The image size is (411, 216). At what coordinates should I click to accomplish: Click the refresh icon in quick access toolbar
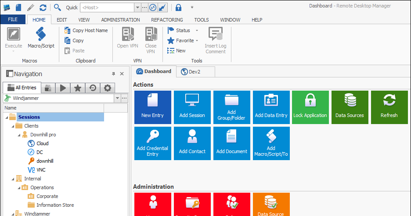(x=43, y=7)
